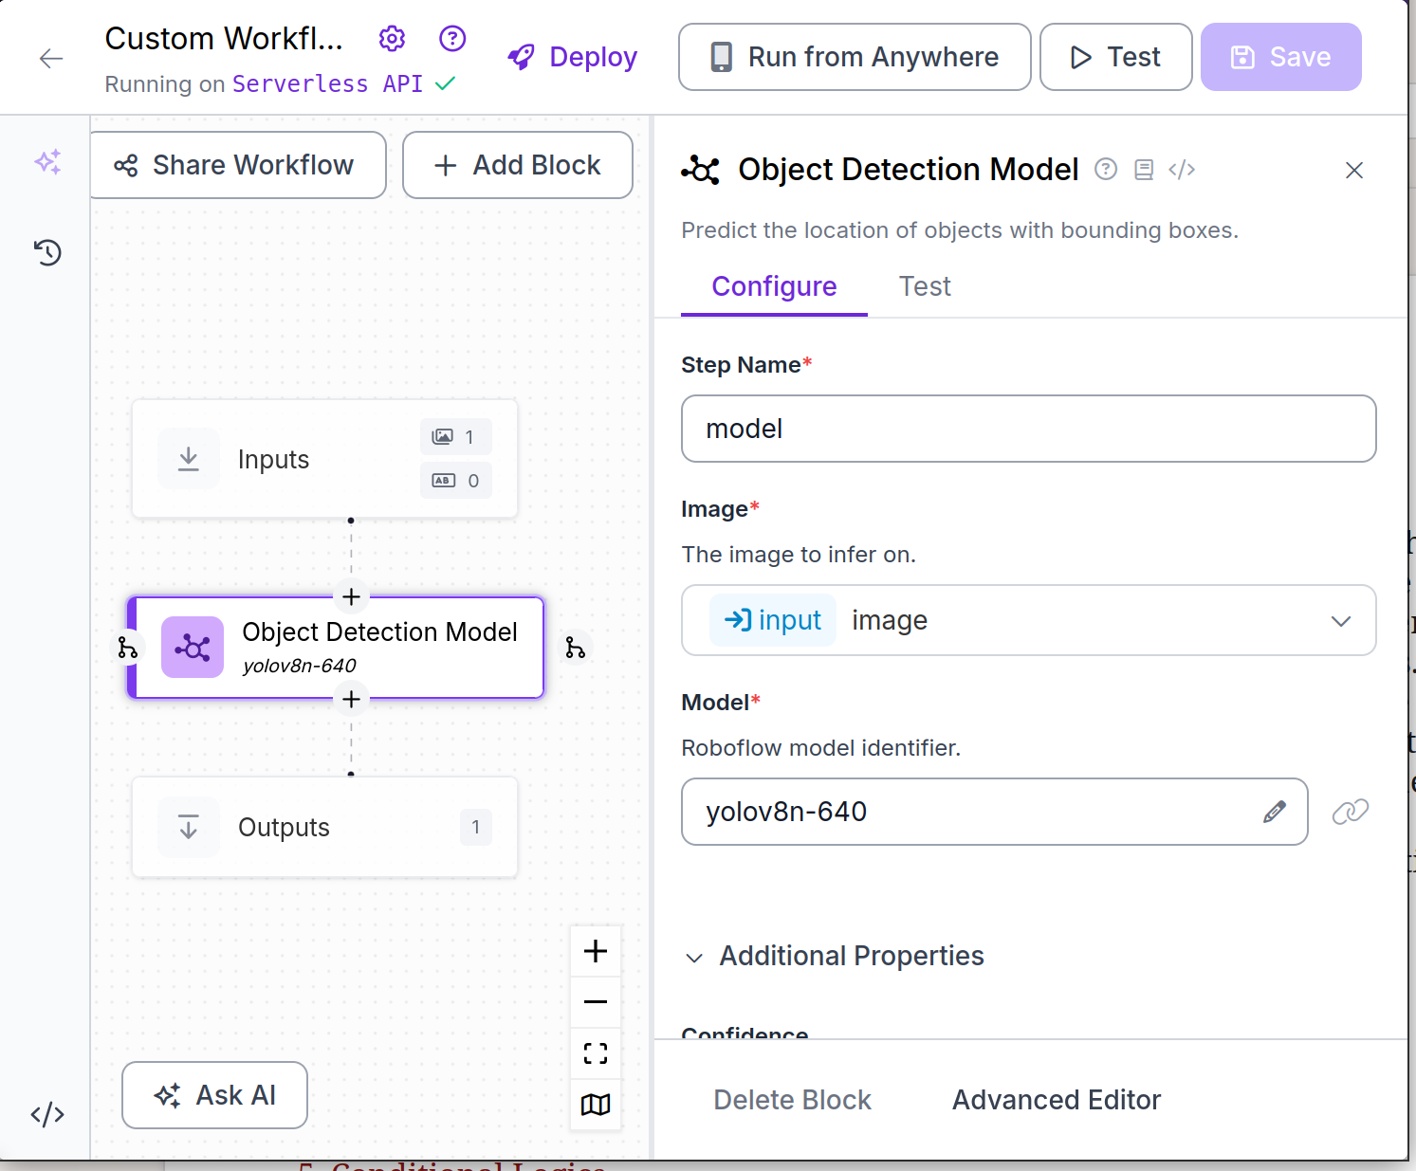Navigate back with the arrow at top left
The image size is (1416, 1171).
[51, 58]
